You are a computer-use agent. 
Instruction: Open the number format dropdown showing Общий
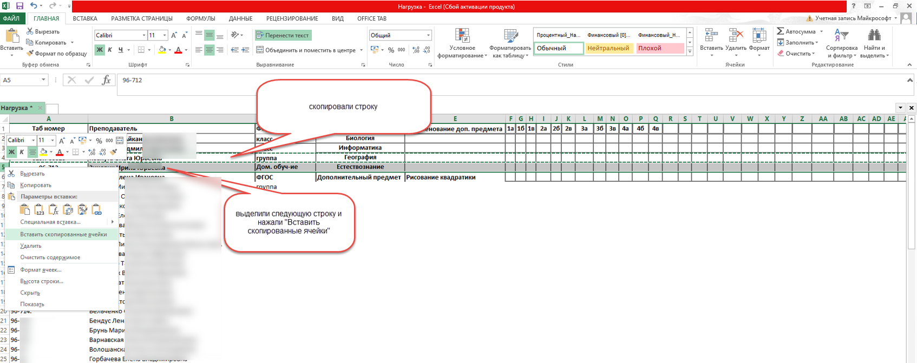pyautogui.click(x=428, y=35)
